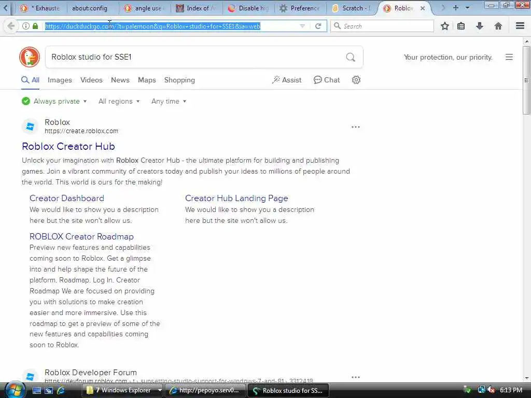The image size is (531, 398).
Task: Click the vertical page scrollbar thumb
Action: [526, 80]
